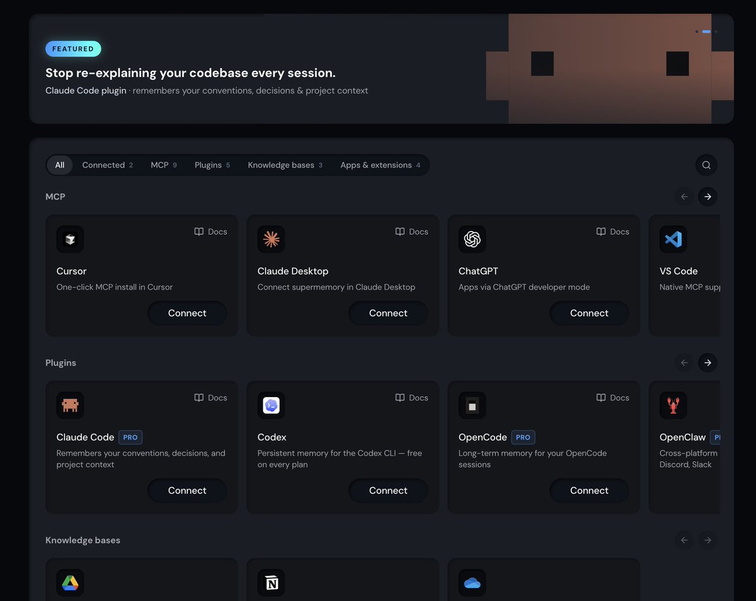756x601 pixels.
Task: Open Docs link on Codex card
Action: click(411, 398)
